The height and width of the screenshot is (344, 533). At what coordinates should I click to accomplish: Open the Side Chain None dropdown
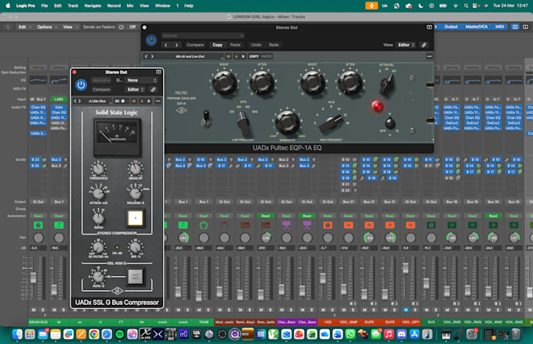tap(141, 81)
